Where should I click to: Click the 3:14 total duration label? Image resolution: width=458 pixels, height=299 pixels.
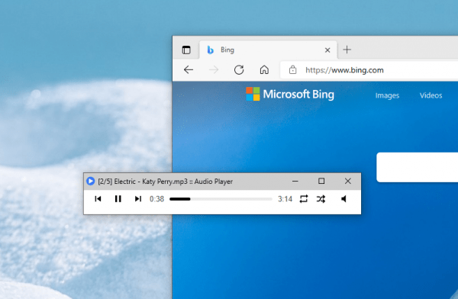(x=285, y=199)
